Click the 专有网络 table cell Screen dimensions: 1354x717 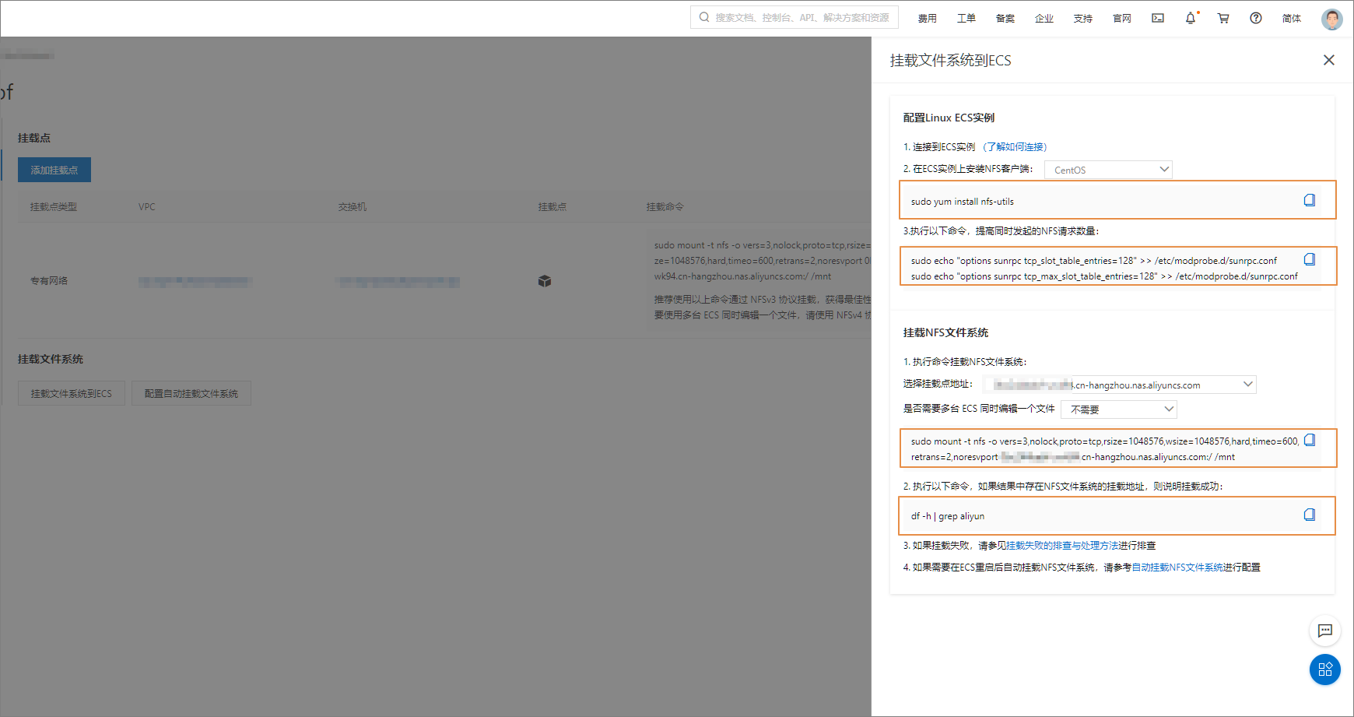tap(49, 280)
